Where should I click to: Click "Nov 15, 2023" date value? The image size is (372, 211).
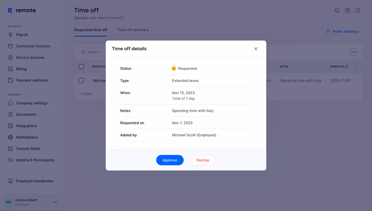(x=183, y=93)
